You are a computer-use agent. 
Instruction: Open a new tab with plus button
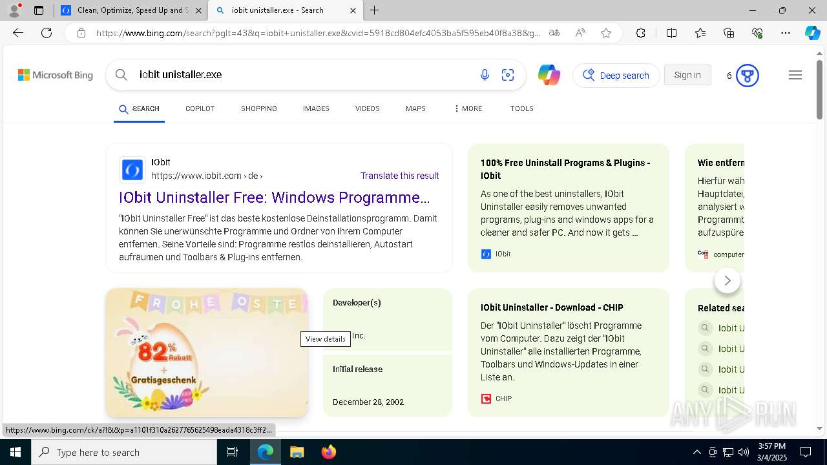click(375, 10)
